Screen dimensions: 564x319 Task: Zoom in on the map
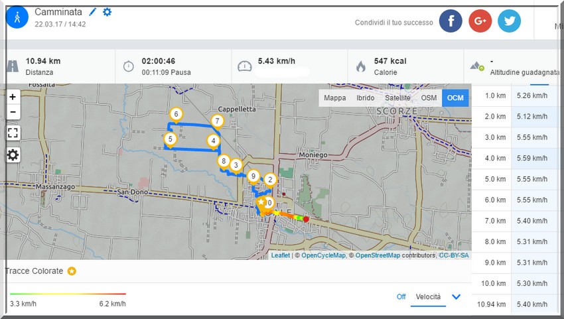(x=13, y=97)
